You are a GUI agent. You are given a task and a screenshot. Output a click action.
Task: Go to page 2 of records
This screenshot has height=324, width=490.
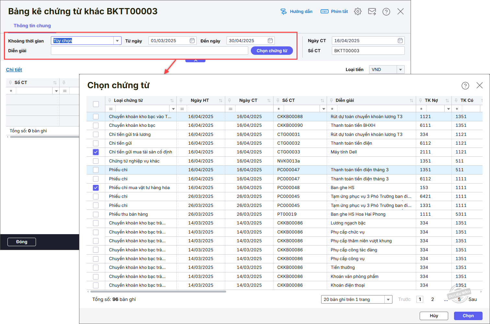pyautogui.click(x=432, y=299)
